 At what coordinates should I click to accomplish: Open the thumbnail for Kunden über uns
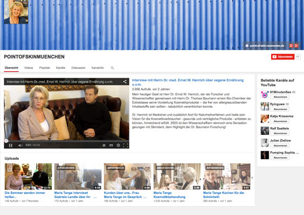[128, 176]
